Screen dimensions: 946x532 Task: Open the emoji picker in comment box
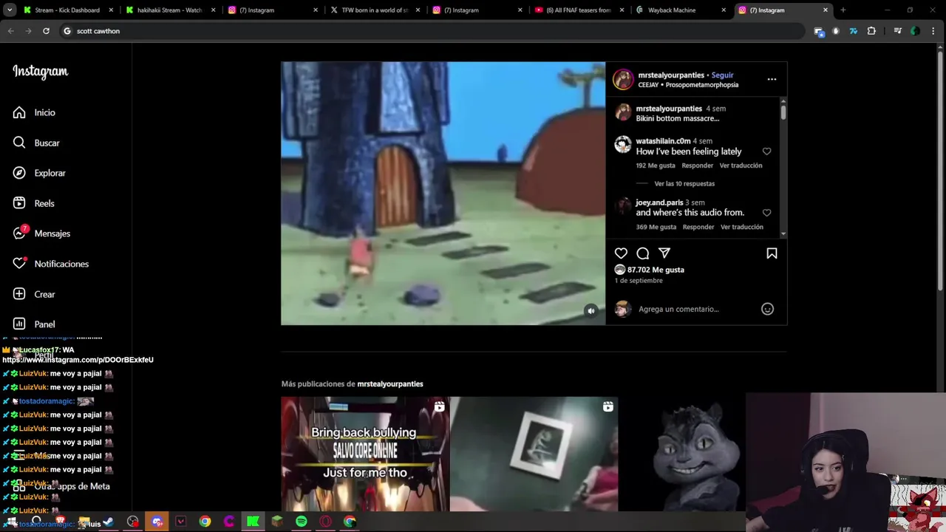pos(767,309)
